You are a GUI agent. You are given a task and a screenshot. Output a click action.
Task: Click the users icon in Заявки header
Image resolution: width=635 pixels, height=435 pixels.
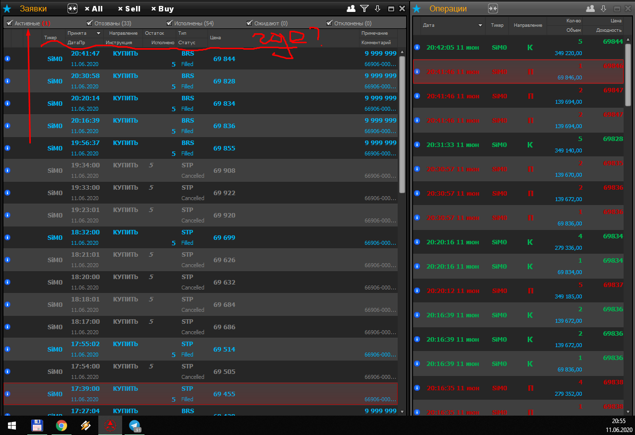click(x=351, y=8)
